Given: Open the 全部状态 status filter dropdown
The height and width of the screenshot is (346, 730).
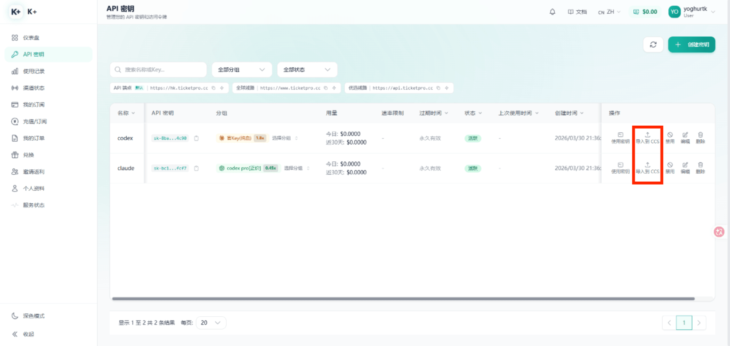Looking at the screenshot, I should coord(307,70).
